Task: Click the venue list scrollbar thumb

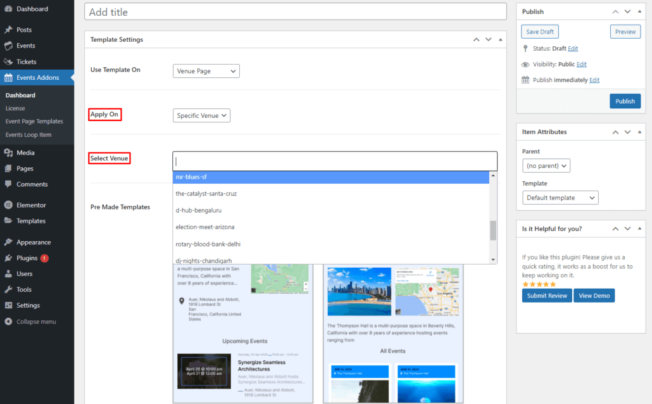Action: pyautogui.click(x=493, y=230)
